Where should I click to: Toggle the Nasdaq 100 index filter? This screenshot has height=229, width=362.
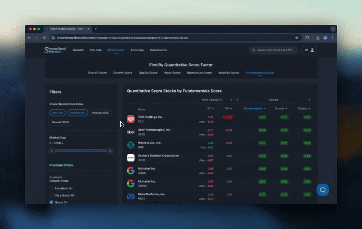point(78,113)
